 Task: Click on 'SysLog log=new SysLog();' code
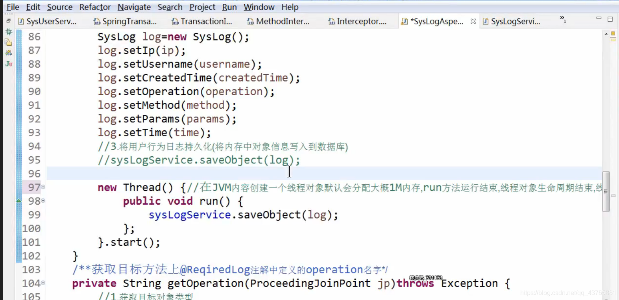tap(174, 37)
